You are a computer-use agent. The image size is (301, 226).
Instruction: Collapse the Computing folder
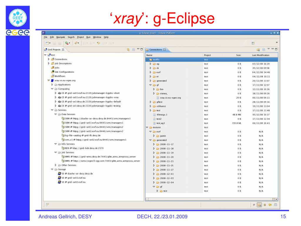pyautogui.click(x=52, y=89)
